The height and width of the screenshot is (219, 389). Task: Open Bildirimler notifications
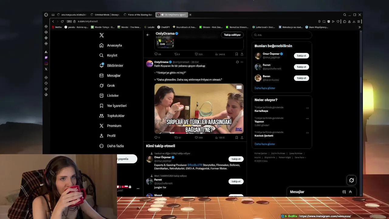point(111,65)
